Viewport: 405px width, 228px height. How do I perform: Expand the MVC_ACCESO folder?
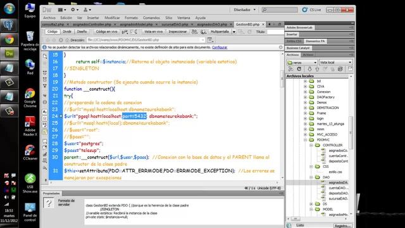point(305,134)
